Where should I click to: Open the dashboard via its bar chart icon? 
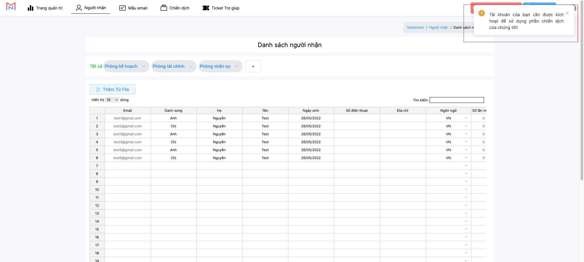31,8
